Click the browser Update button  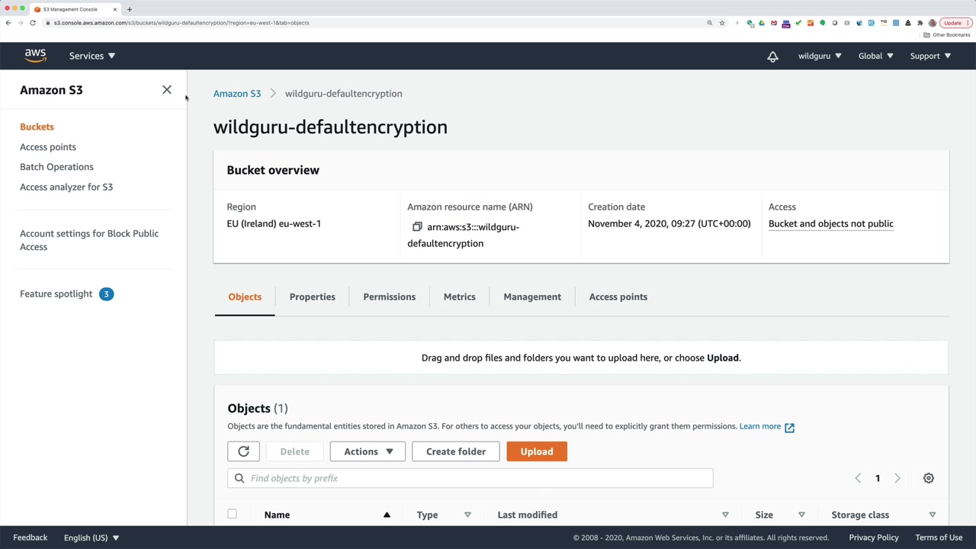(x=956, y=23)
